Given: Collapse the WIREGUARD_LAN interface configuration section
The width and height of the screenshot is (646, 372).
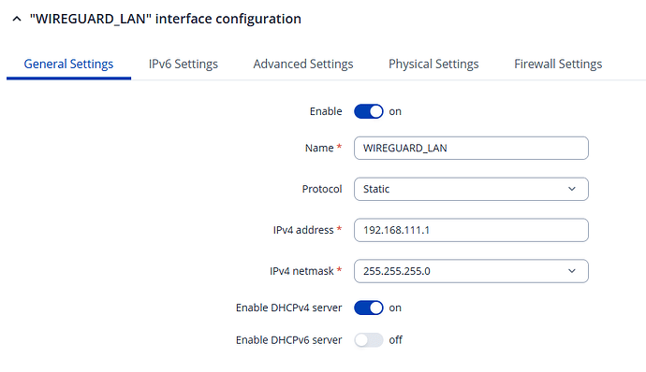Looking at the screenshot, I should coord(17,19).
